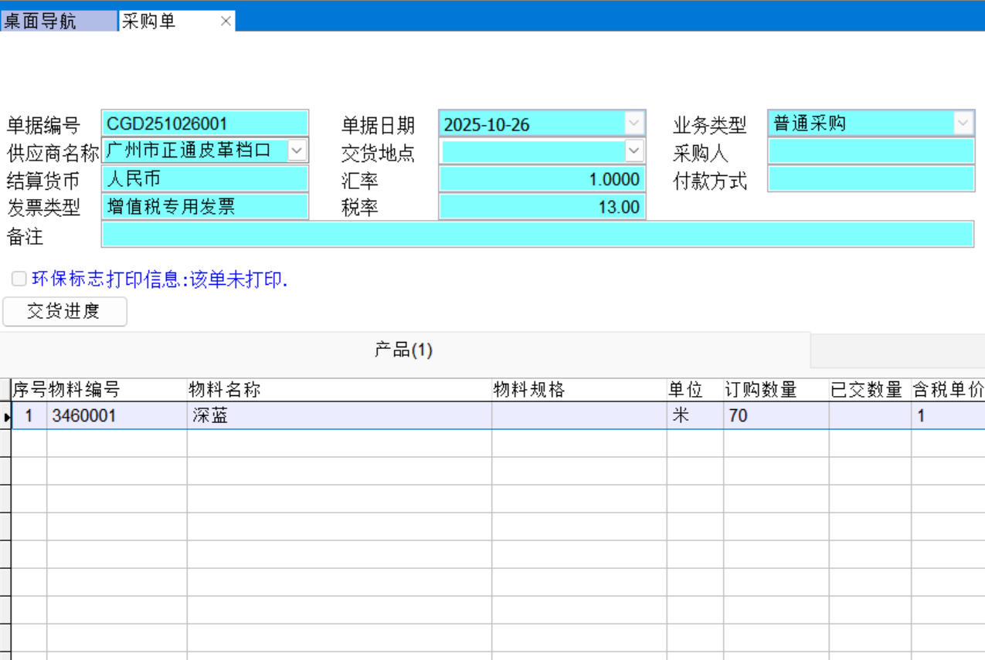Open 供应商名称 dropdown list
This screenshot has height=660, width=985.
297,151
